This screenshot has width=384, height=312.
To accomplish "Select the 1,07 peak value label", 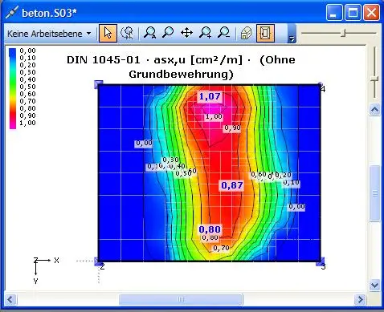I will (x=210, y=96).
